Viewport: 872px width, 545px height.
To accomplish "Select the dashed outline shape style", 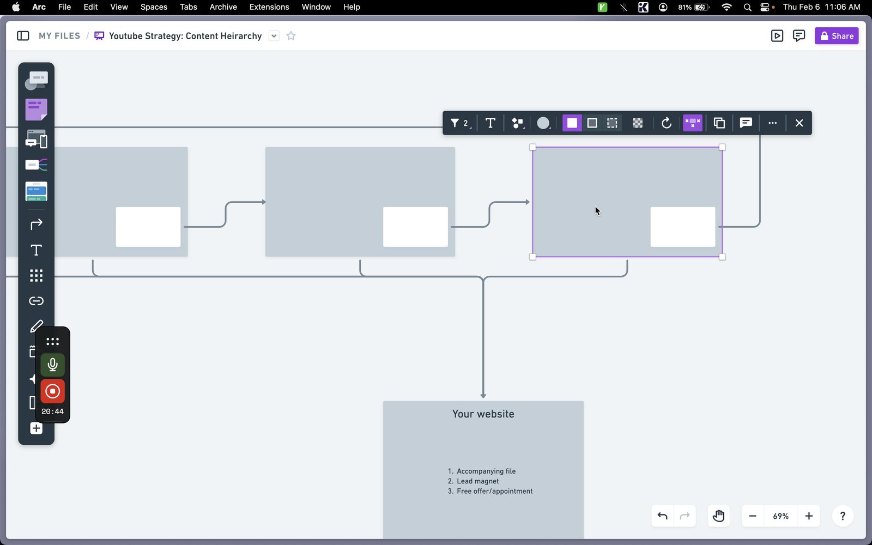I will 612,123.
